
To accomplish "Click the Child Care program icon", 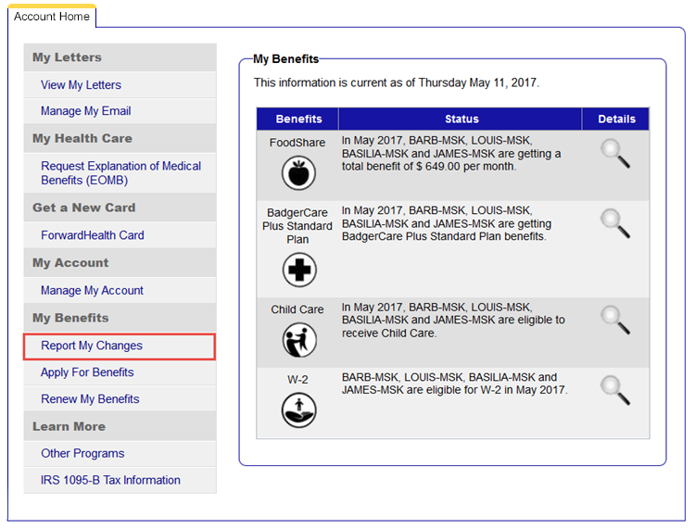I will click(x=299, y=340).
